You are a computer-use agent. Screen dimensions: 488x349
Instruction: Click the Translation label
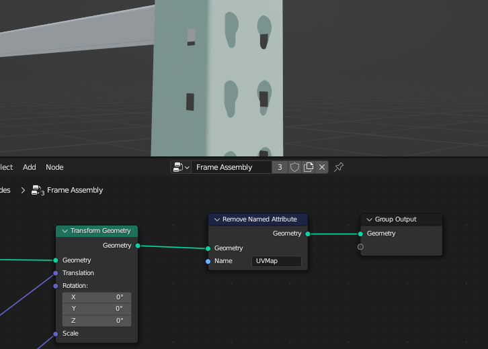coord(78,273)
